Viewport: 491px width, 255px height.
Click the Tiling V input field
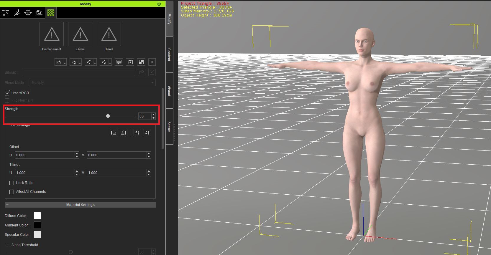pos(117,173)
